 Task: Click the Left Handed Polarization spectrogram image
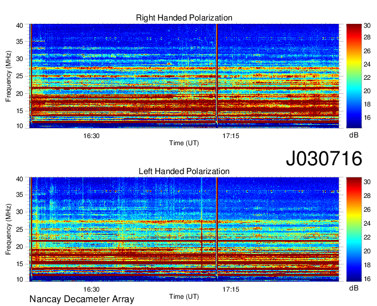point(184,229)
